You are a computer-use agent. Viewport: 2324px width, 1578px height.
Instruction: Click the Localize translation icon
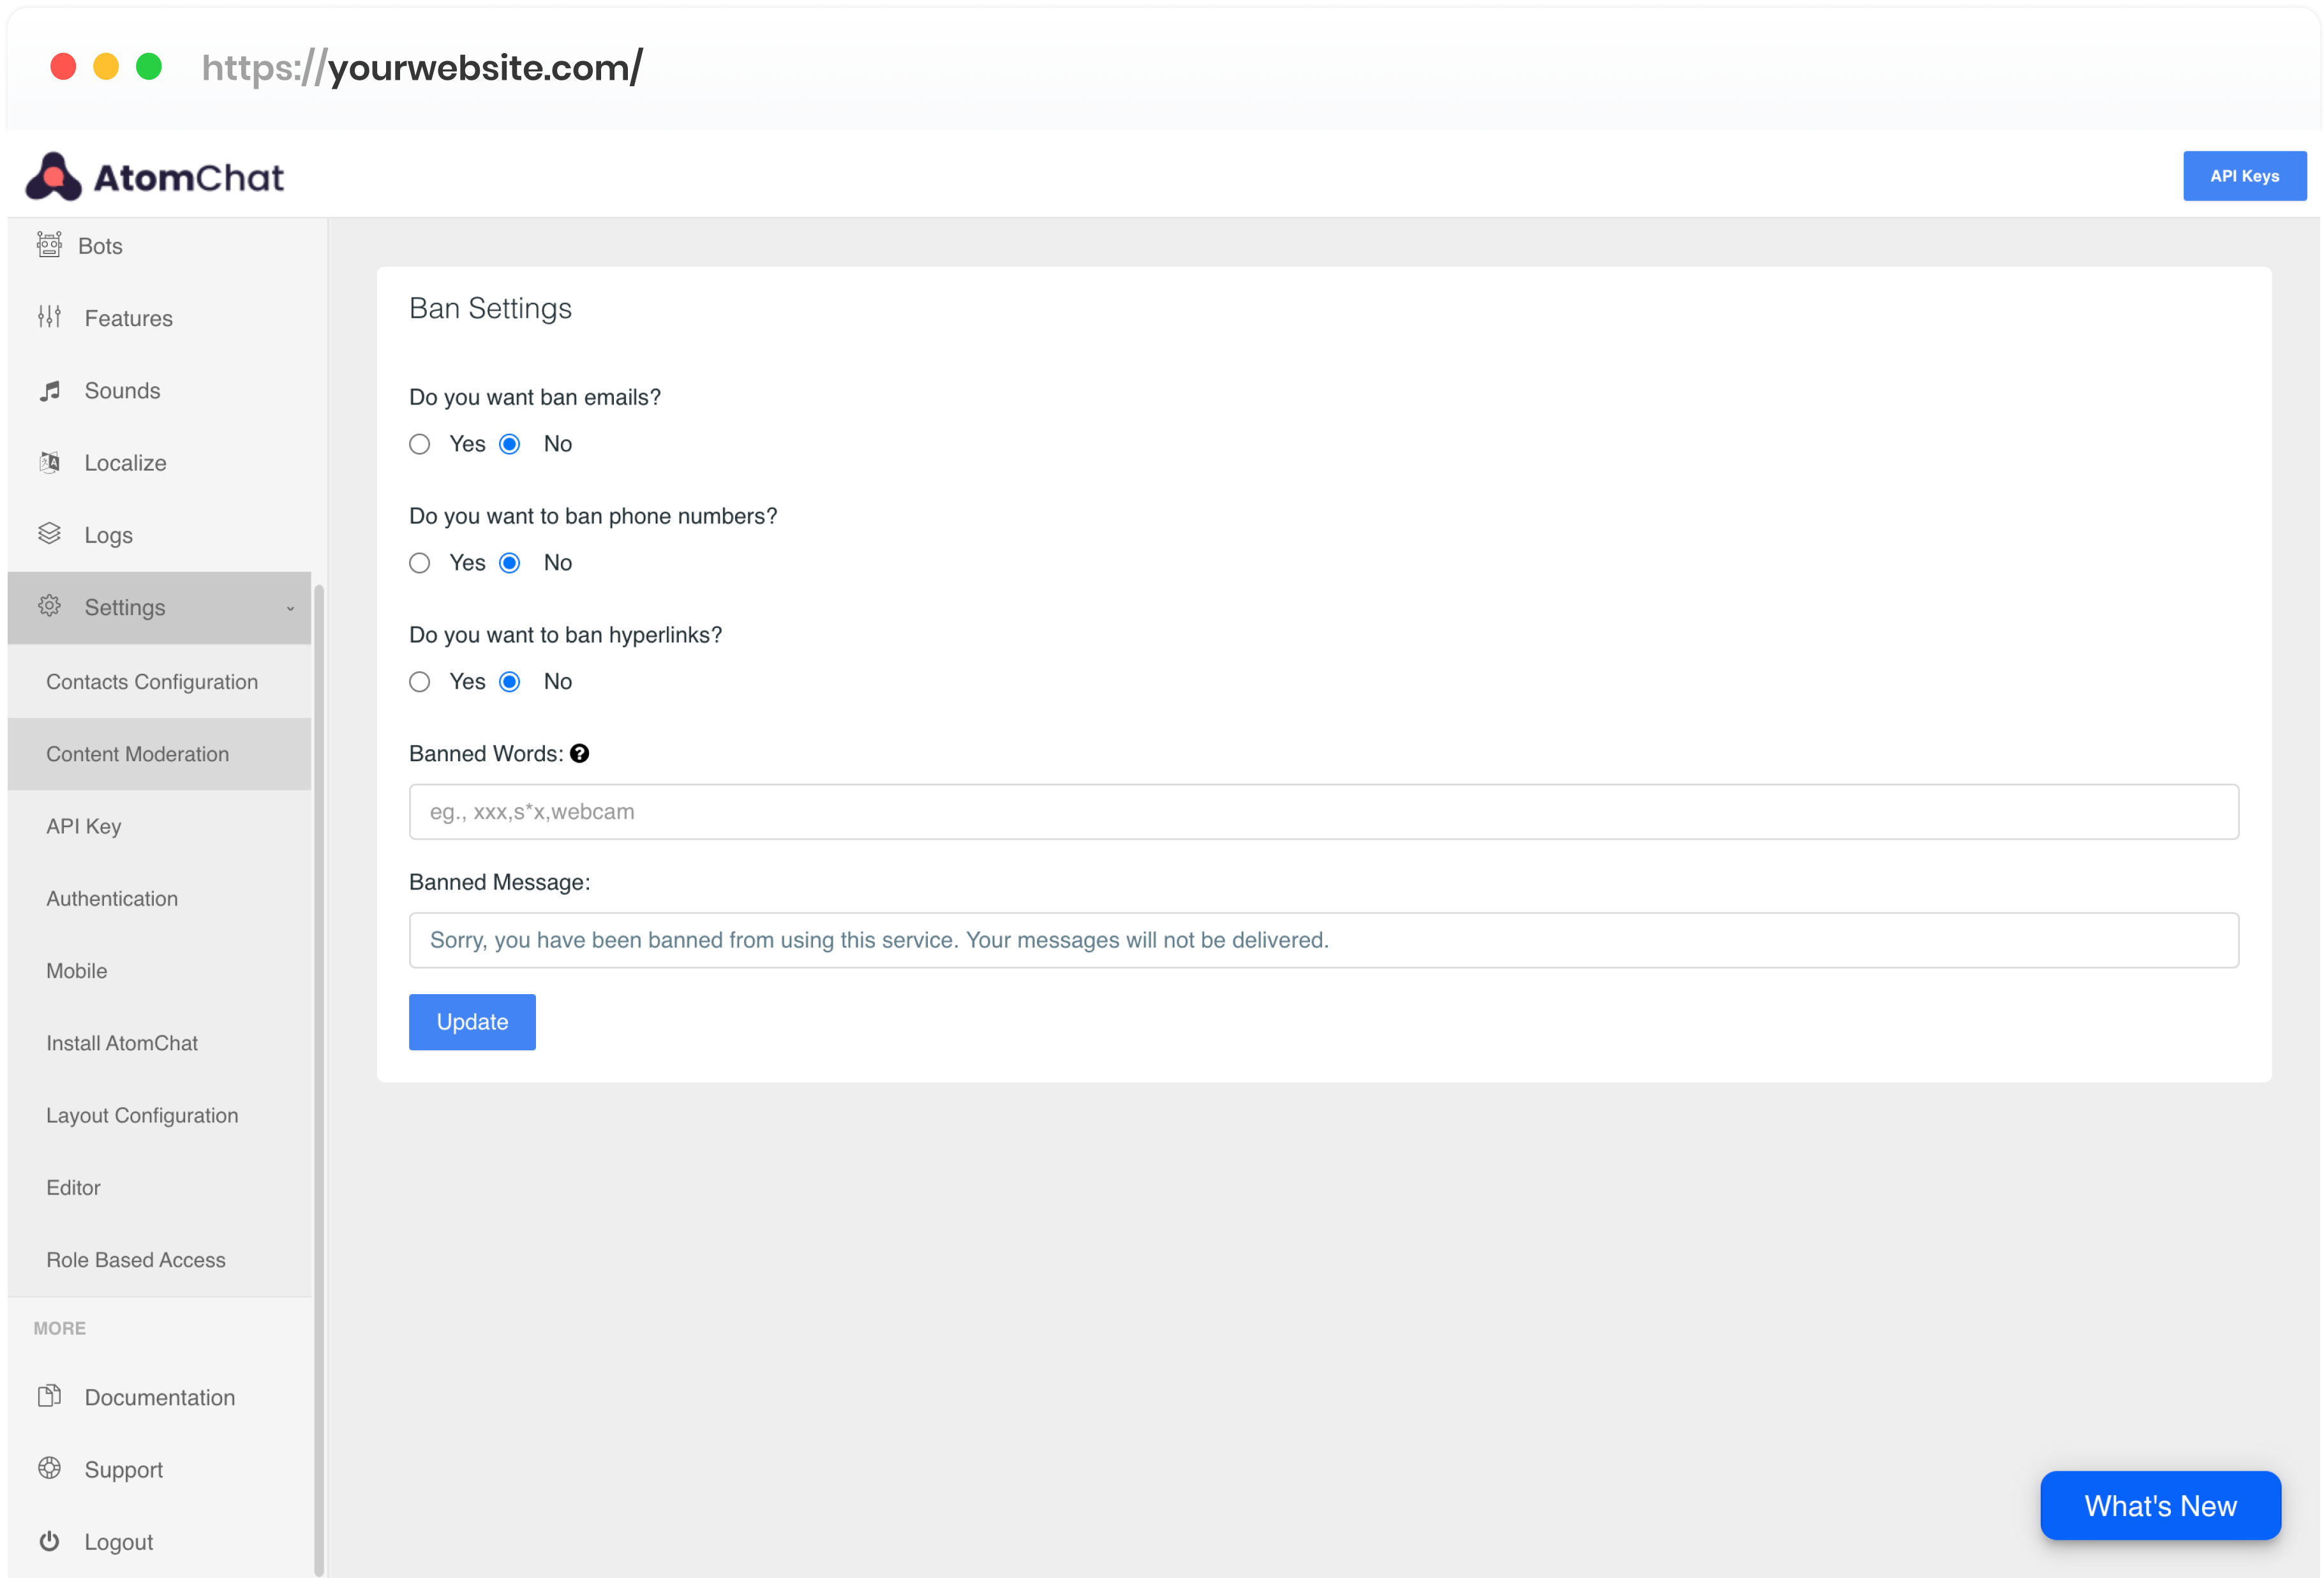[49, 462]
